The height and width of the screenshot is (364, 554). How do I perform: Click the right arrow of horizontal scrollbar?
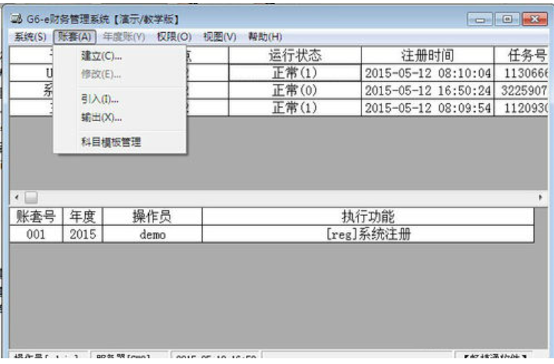(540, 197)
